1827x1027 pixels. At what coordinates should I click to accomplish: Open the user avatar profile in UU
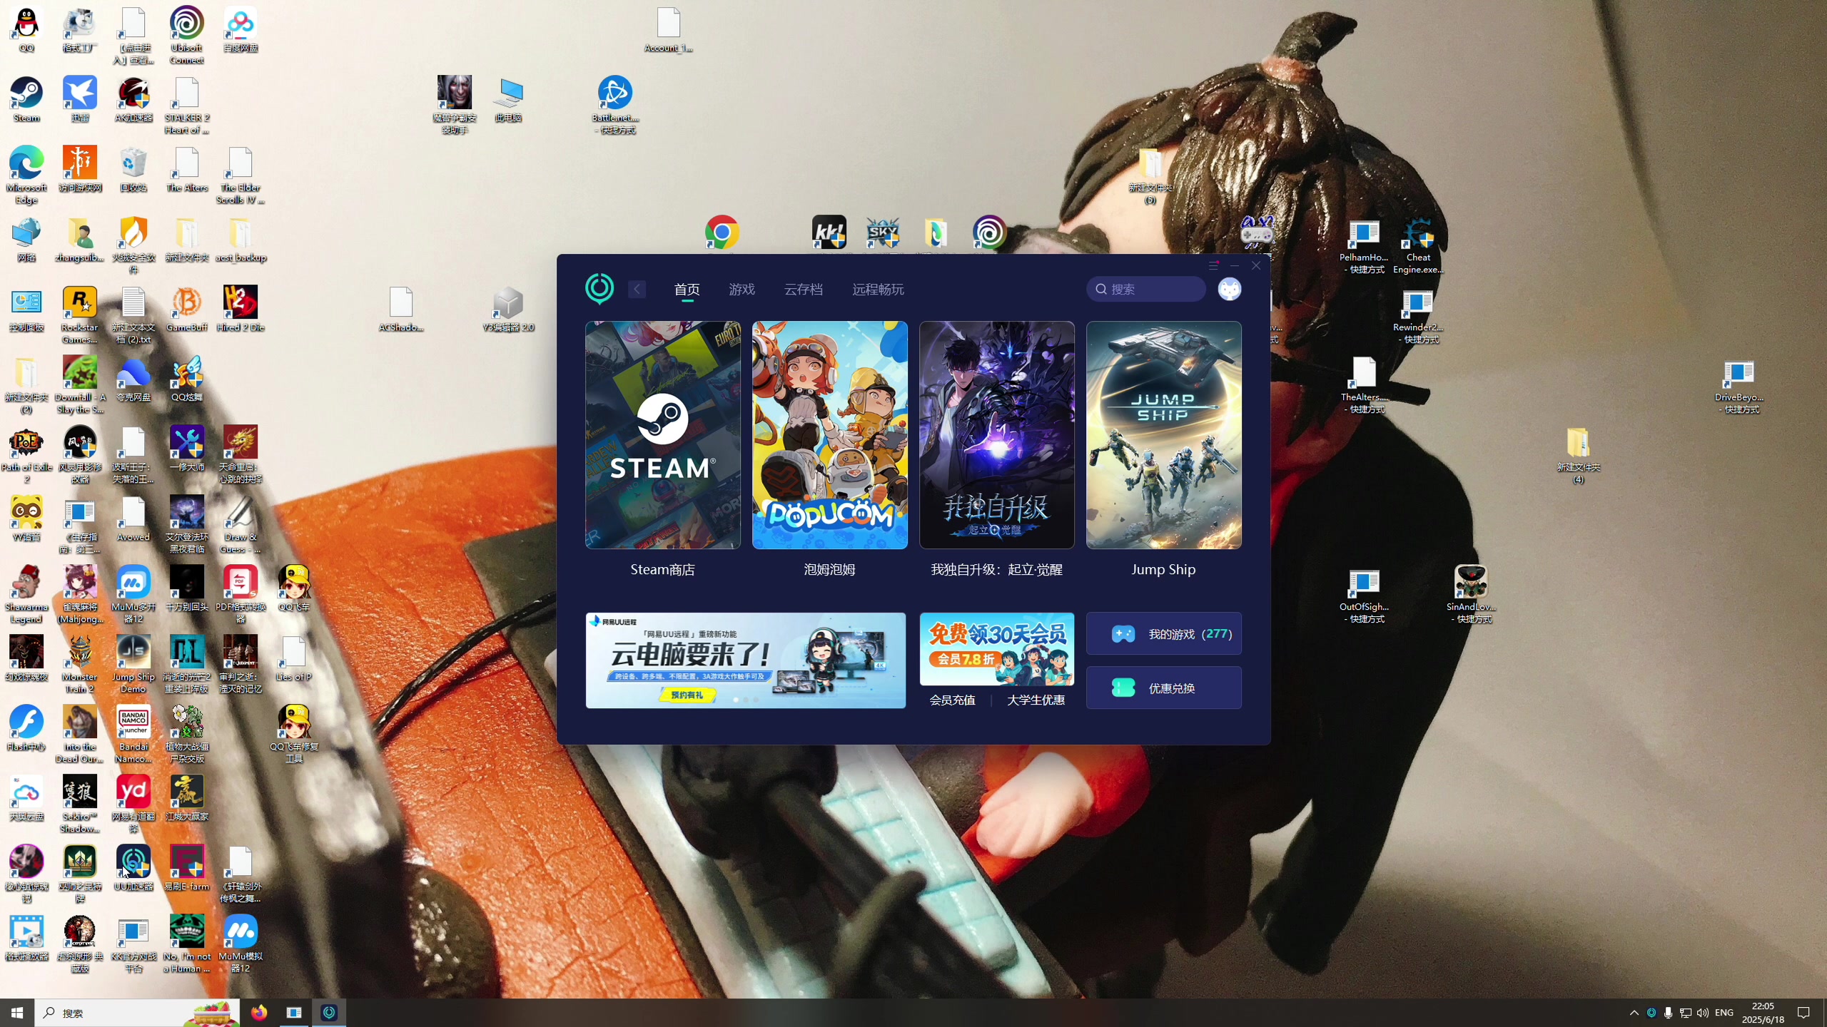(x=1229, y=289)
